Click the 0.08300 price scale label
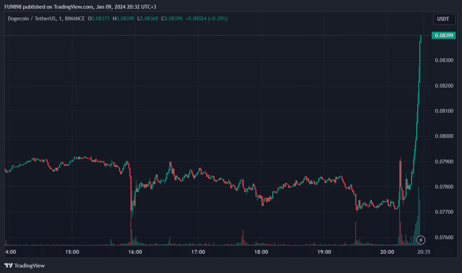 click(x=444, y=60)
